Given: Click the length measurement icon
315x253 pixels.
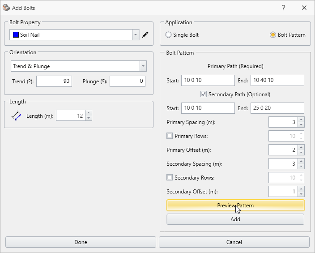Looking at the screenshot, I should [x=16, y=116].
